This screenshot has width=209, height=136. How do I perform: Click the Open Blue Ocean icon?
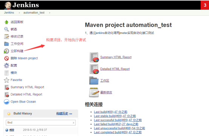tap(6, 102)
